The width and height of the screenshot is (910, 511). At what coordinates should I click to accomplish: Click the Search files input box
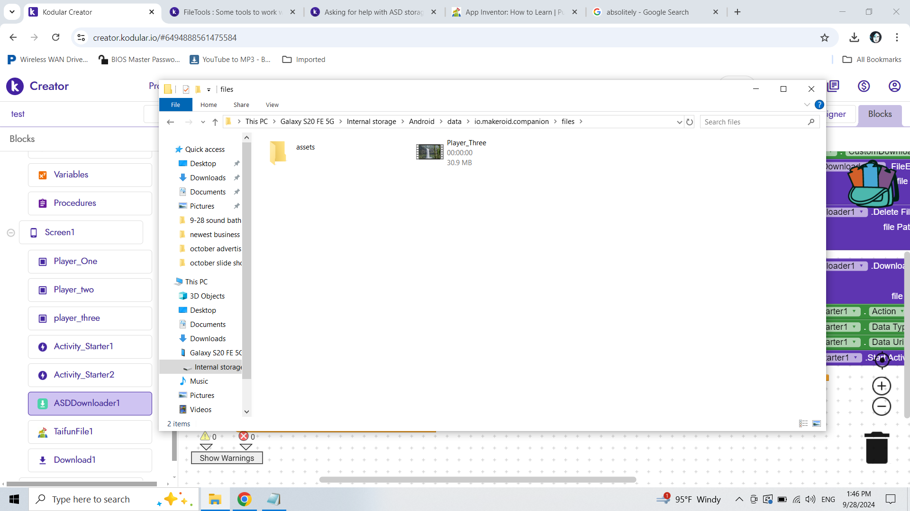(754, 122)
